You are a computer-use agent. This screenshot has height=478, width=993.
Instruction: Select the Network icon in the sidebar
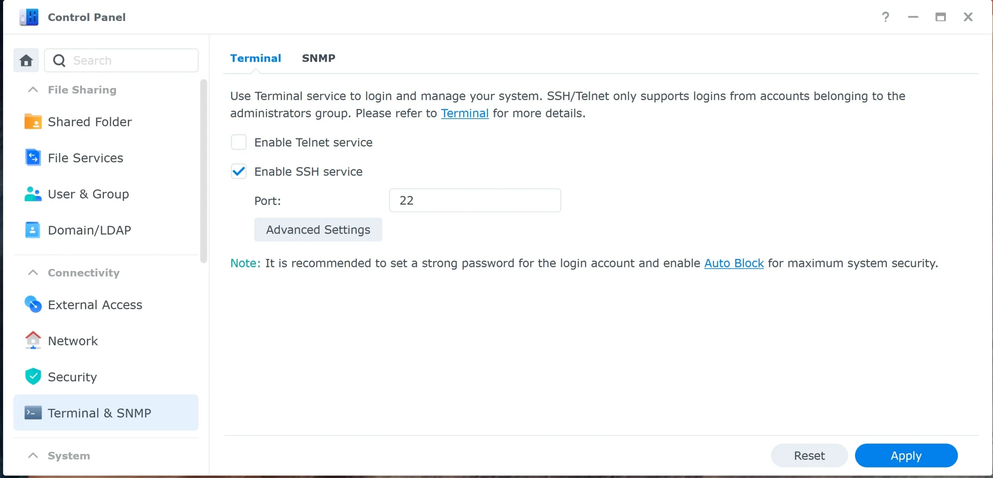(33, 340)
